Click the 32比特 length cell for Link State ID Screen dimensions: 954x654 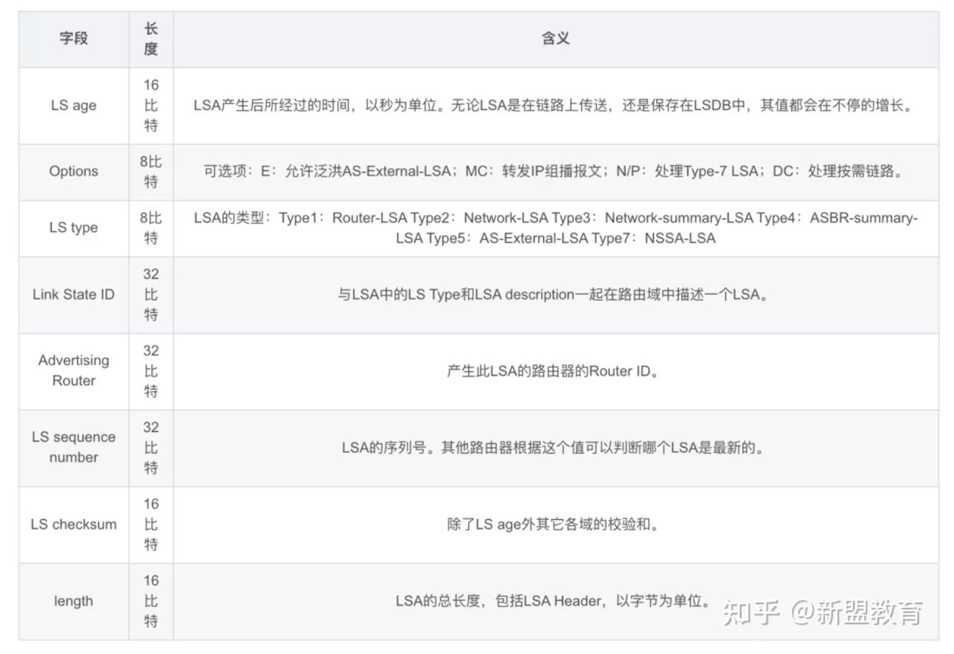click(151, 295)
